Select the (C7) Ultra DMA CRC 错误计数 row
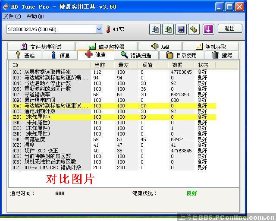 pos(113,167)
